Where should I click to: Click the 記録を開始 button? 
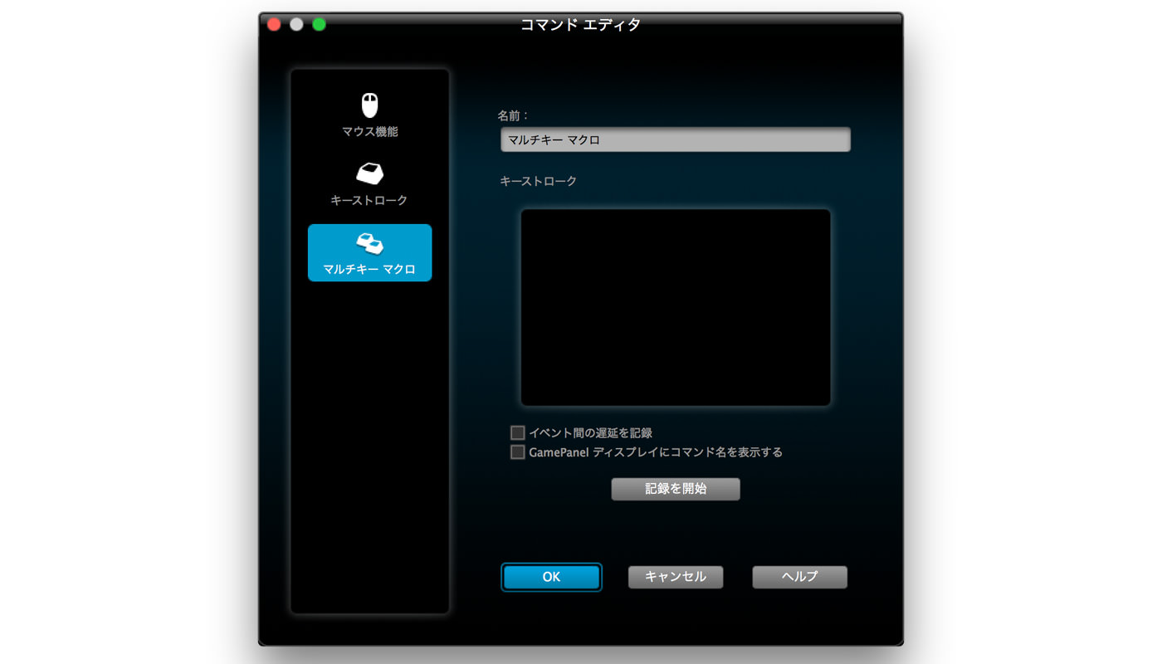point(676,489)
